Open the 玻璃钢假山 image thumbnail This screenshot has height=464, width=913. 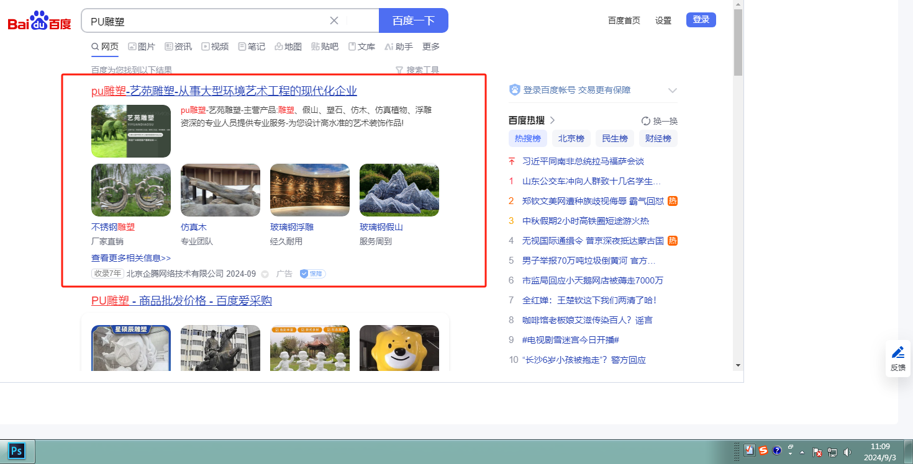click(399, 190)
